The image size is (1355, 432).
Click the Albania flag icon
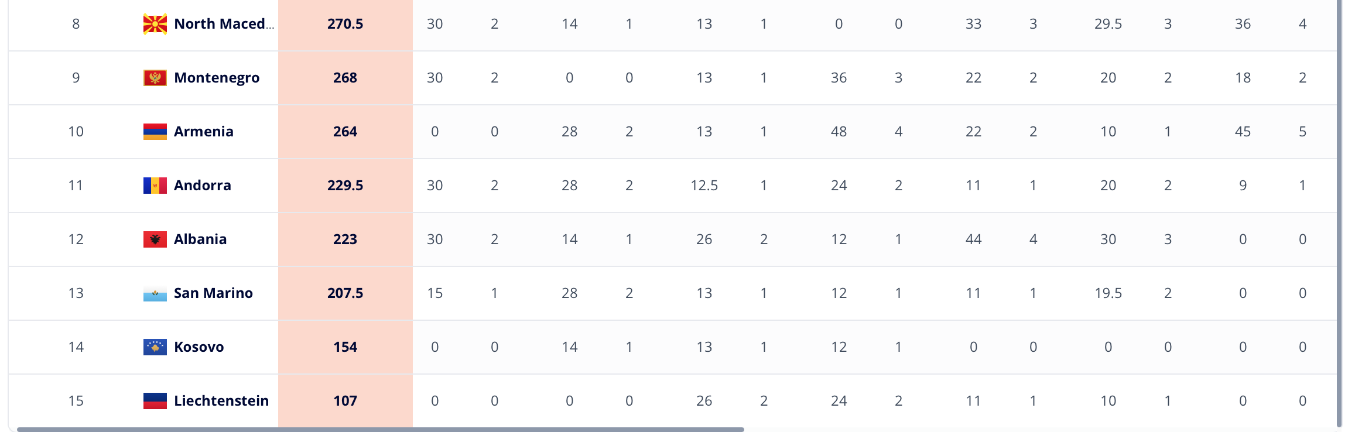[x=155, y=239]
